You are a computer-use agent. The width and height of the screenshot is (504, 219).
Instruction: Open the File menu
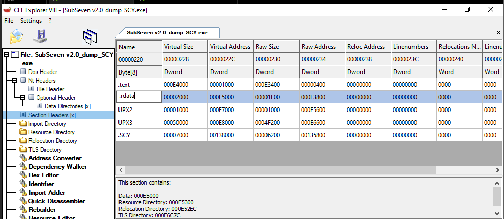click(9, 21)
